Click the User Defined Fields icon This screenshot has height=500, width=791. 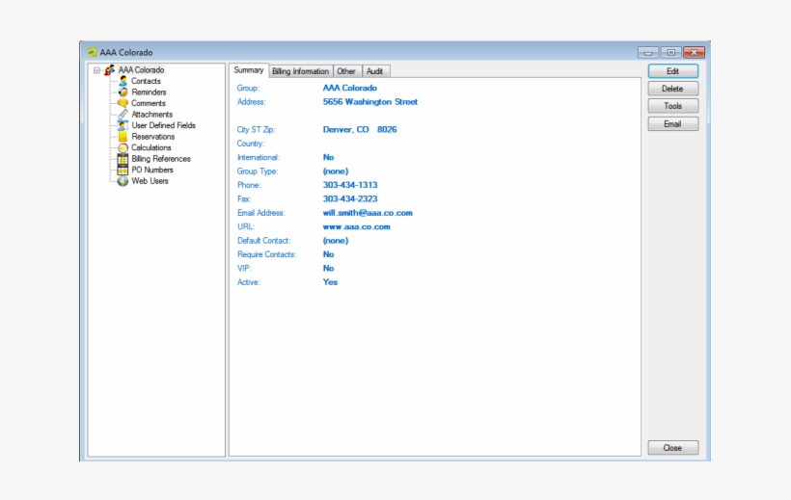pos(123,125)
